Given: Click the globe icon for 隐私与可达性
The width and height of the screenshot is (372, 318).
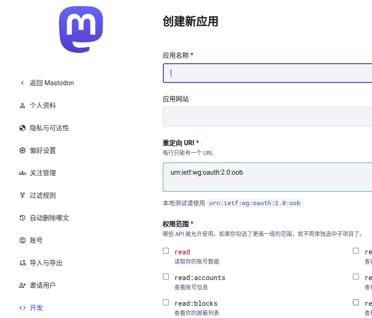Looking at the screenshot, I should pos(22,128).
